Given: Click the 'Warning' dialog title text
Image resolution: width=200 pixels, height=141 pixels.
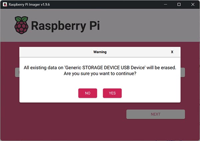Looking at the screenshot, I should tap(100, 52).
